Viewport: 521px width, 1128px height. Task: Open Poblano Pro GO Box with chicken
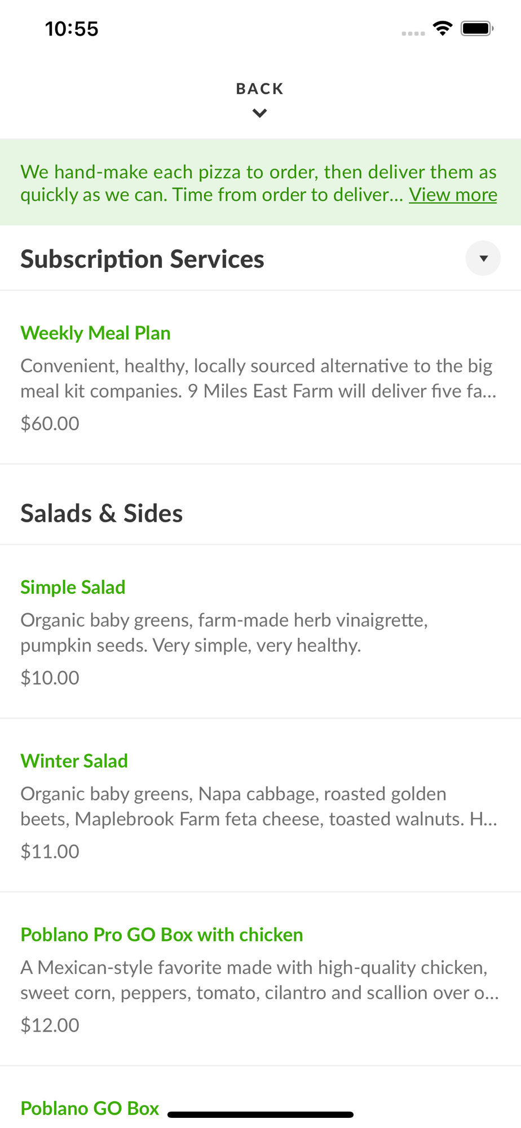pos(161,935)
